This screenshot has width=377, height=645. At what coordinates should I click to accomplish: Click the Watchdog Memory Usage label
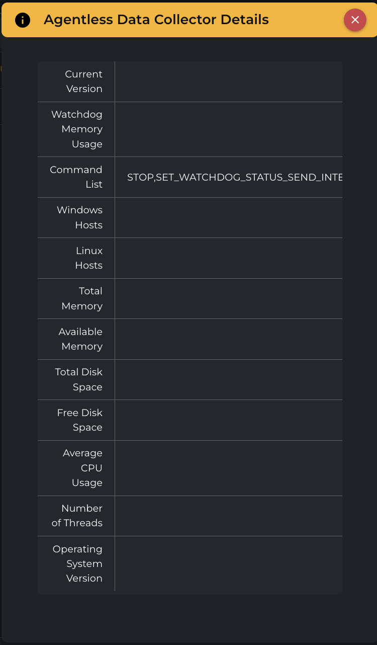click(77, 129)
